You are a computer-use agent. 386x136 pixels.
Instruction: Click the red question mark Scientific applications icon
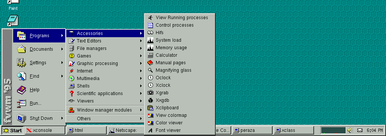tap(72, 93)
